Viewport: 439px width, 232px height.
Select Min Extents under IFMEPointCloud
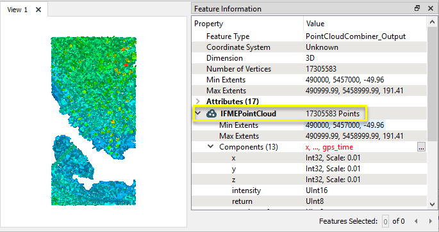point(310,125)
